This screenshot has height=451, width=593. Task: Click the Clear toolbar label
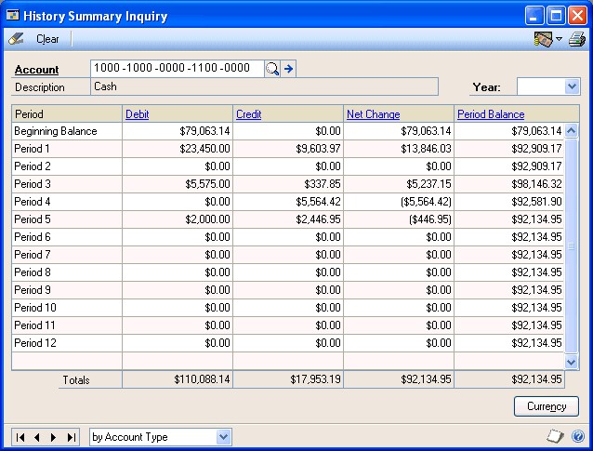(x=47, y=39)
